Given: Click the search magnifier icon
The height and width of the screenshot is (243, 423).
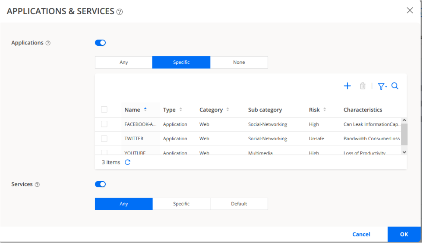Looking at the screenshot, I should click(395, 86).
